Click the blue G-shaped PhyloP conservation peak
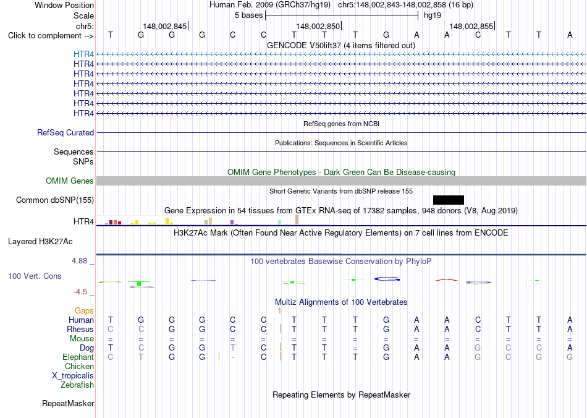 click(387, 279)
